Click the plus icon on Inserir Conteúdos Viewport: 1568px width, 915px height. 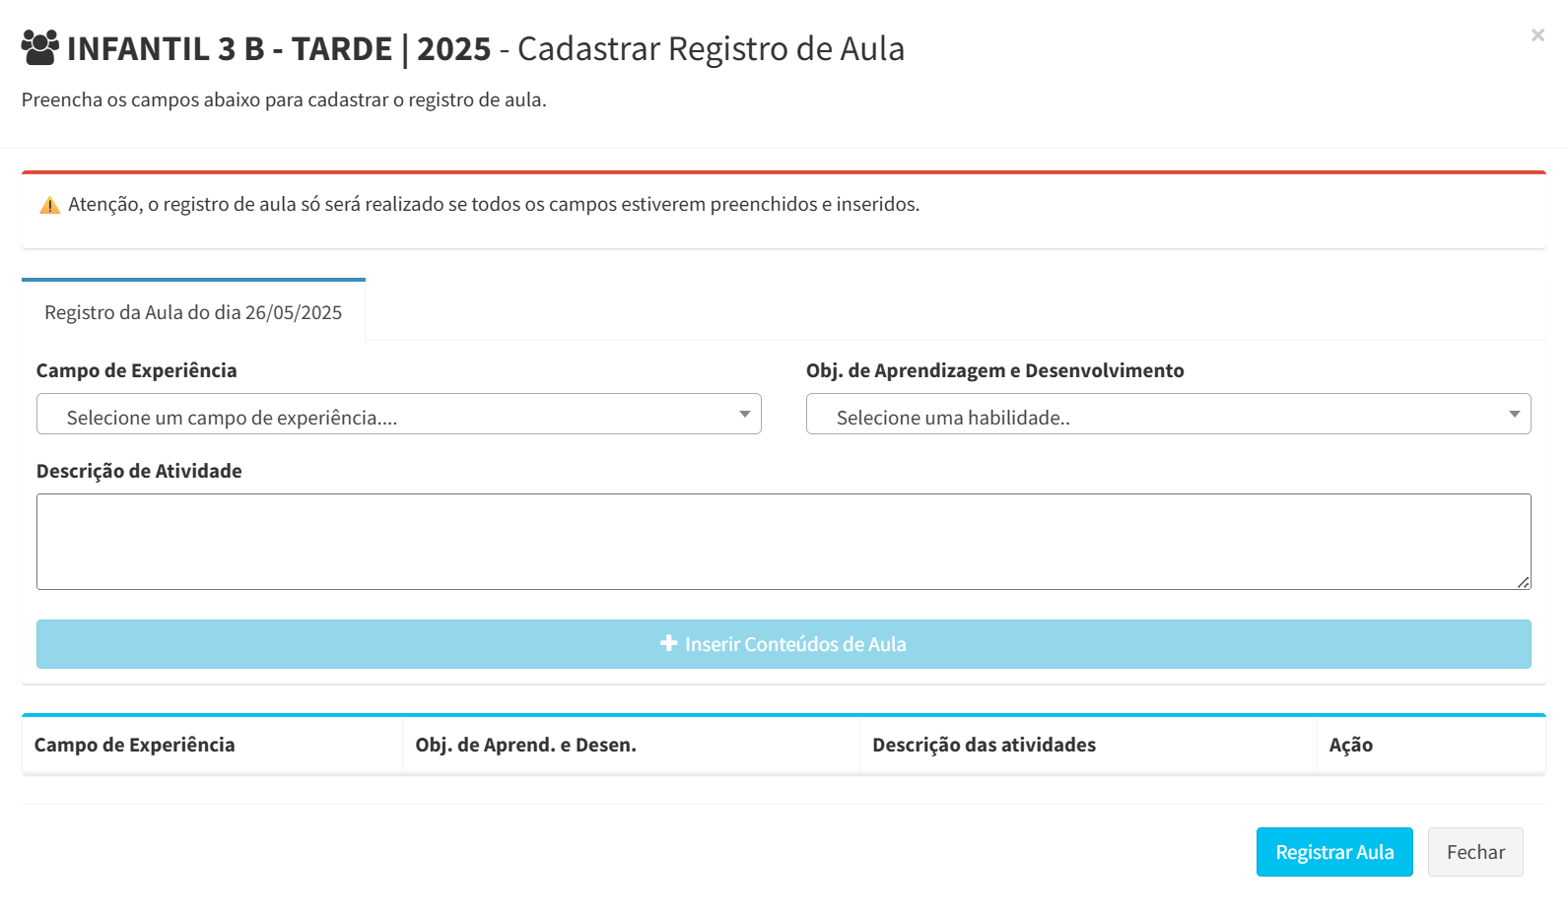pos(669,643)
